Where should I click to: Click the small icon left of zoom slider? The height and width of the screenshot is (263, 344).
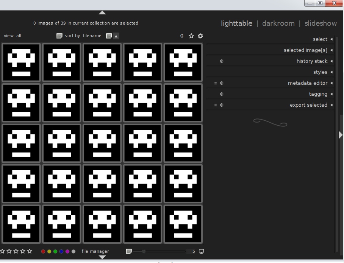tap(129, 251)
